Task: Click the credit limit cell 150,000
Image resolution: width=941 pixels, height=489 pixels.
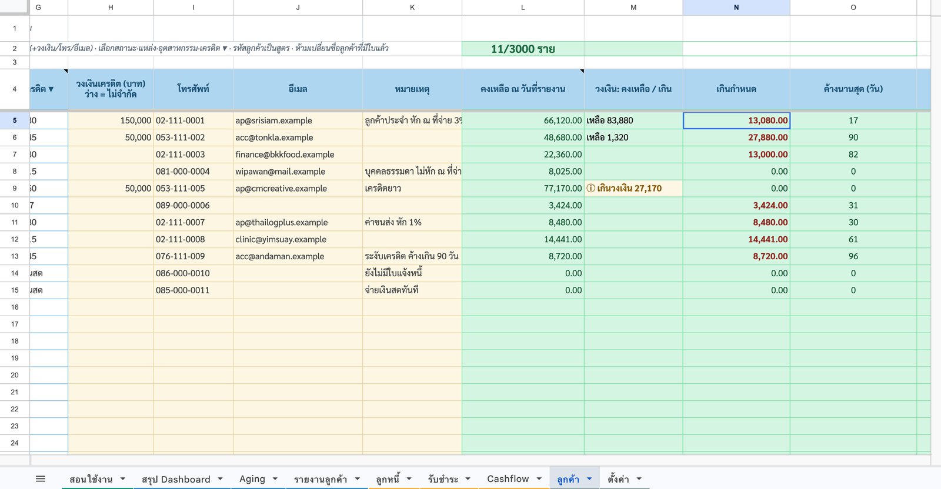Action: tap(111, 120)
